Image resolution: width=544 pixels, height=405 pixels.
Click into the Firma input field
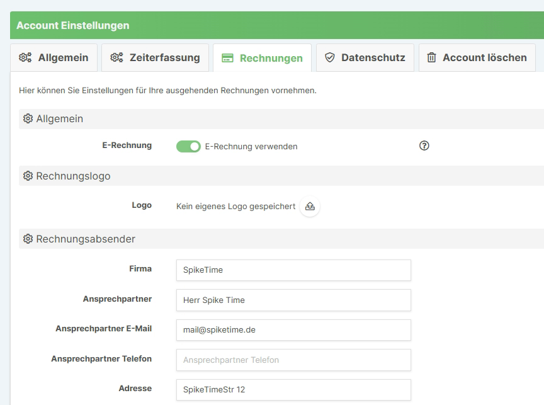[294, 270]
